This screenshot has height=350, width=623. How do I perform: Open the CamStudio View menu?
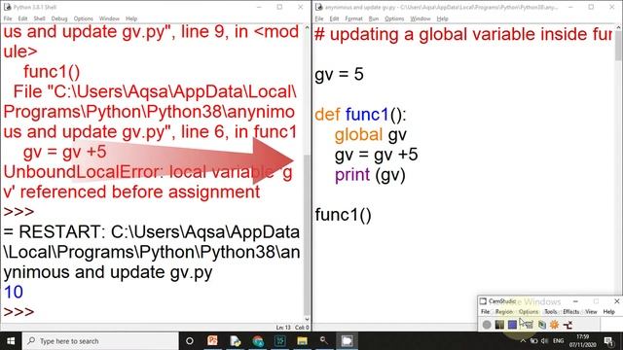pyautogui.click(x=591, y=312)
